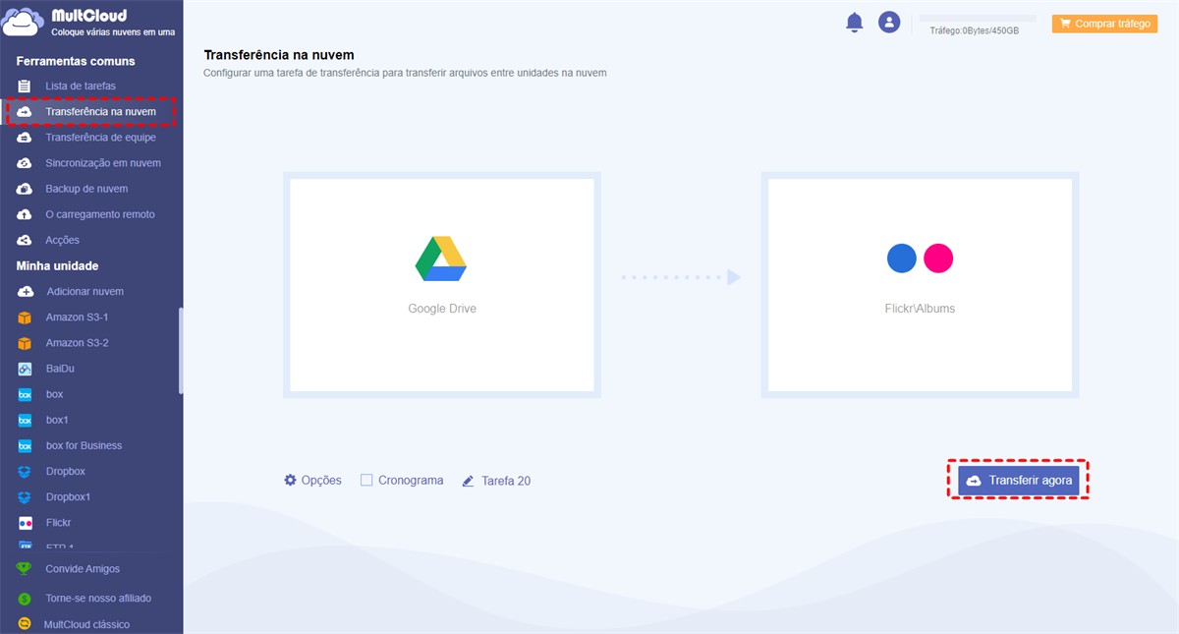Click the BaiDu drive icon
Viewport: 1179px width, 634px height.
25,369
